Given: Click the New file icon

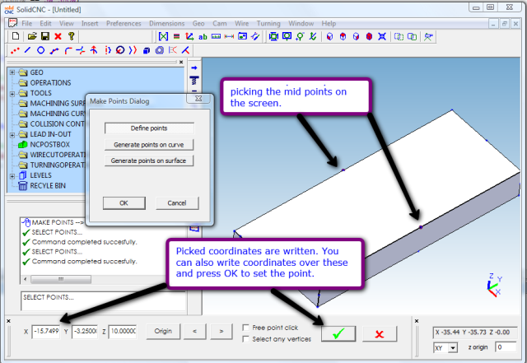Looking at the screenshot, I should 15,36.
